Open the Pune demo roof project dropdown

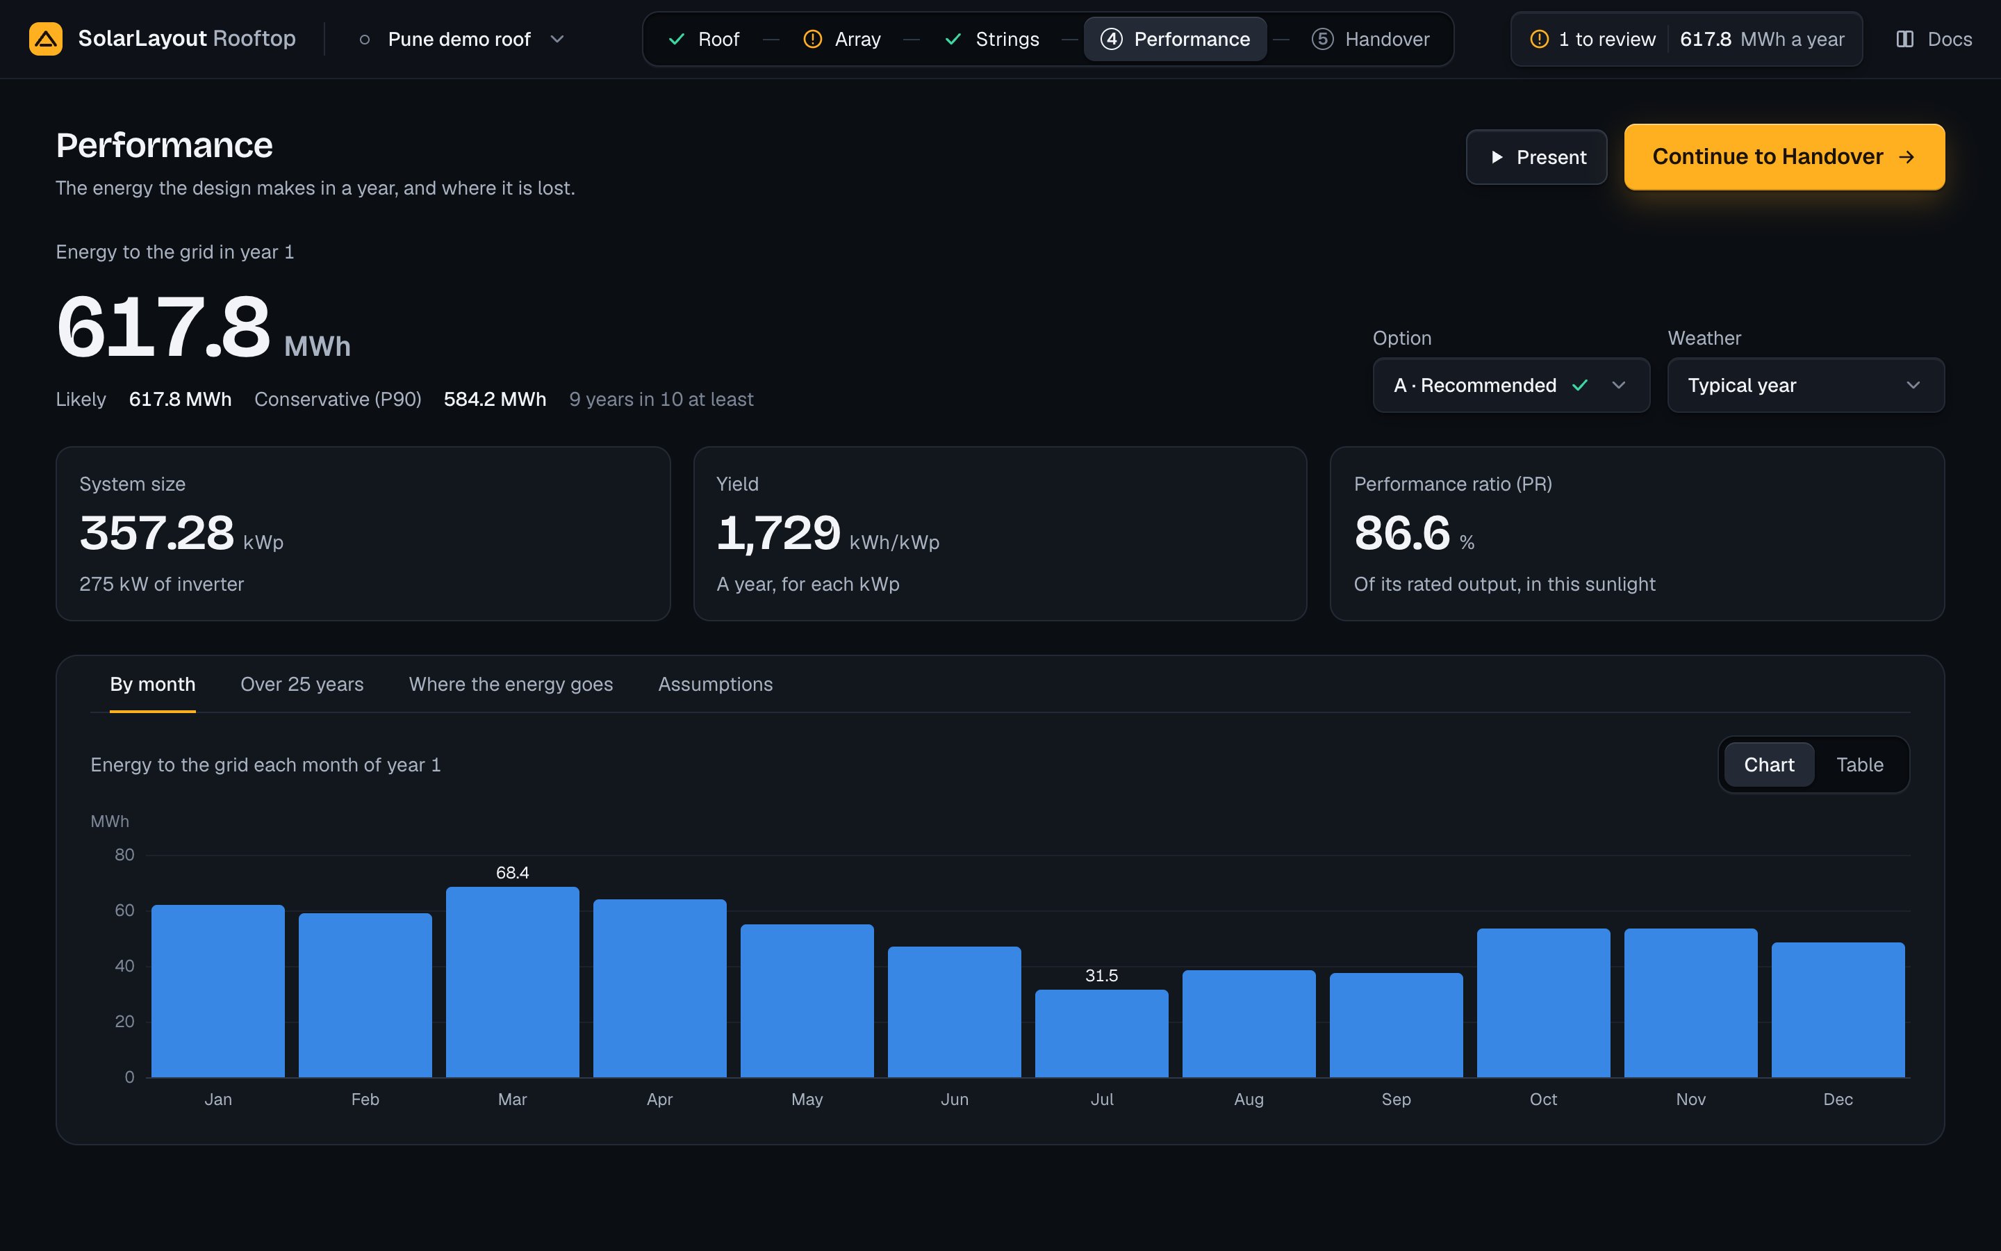point(463,39)
